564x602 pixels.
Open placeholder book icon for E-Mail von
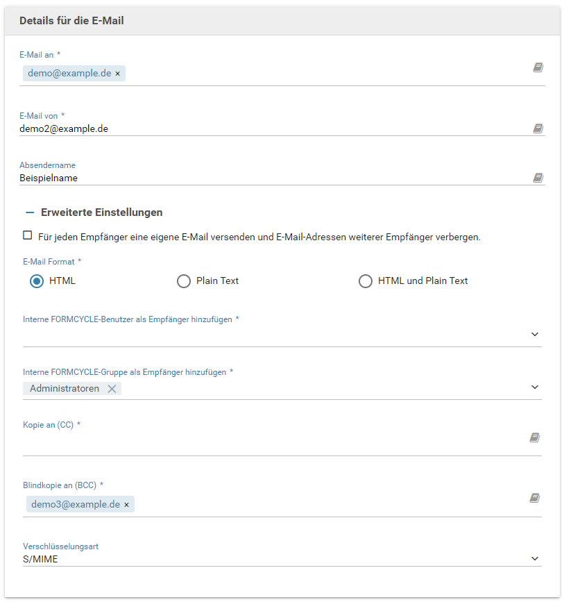click(538, 128)
